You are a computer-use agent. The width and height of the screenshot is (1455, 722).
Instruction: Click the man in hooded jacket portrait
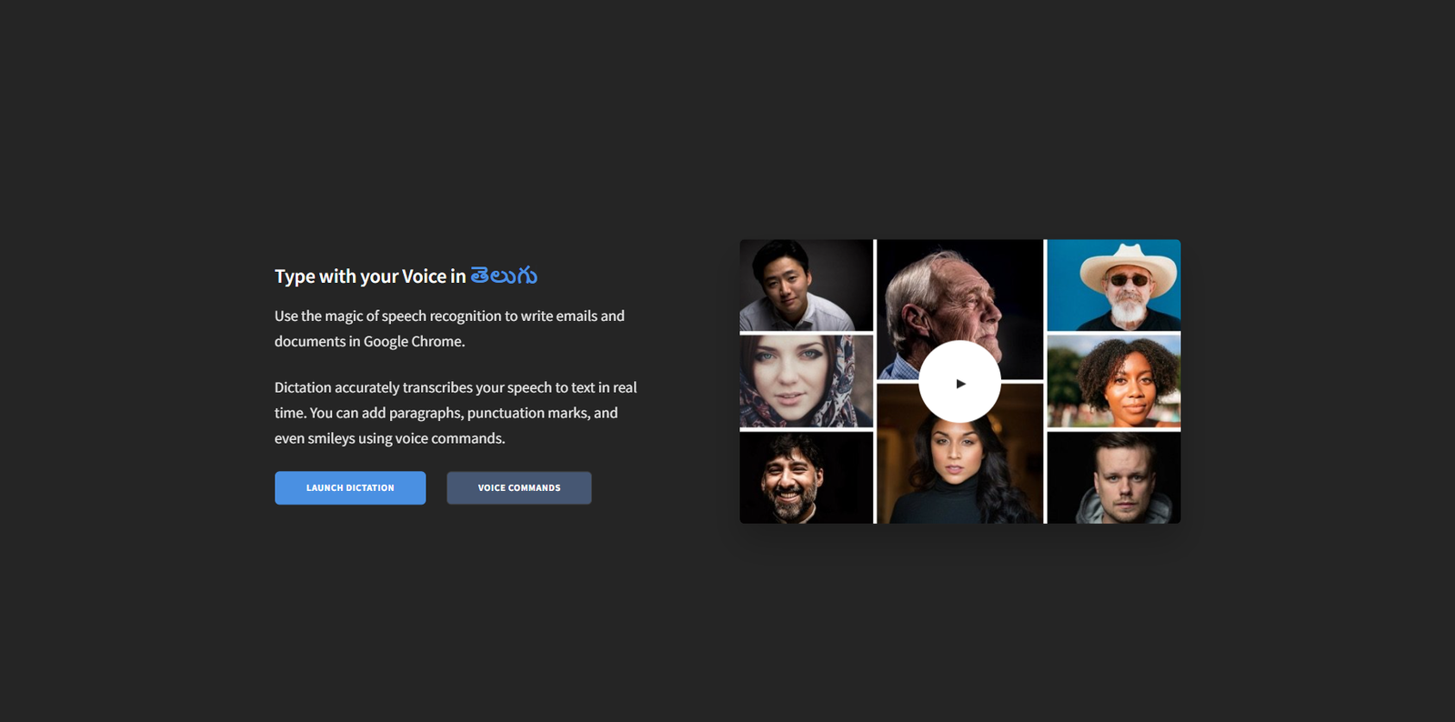pyautogui.click(x=1114, y=478)
